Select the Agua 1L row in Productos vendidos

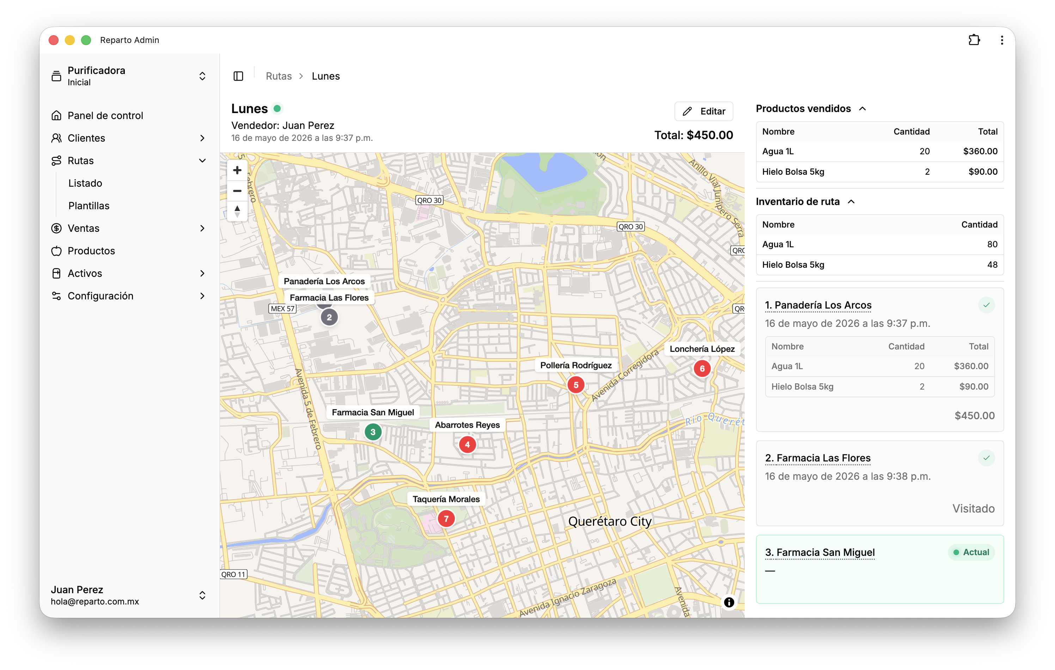pos(880,151)
